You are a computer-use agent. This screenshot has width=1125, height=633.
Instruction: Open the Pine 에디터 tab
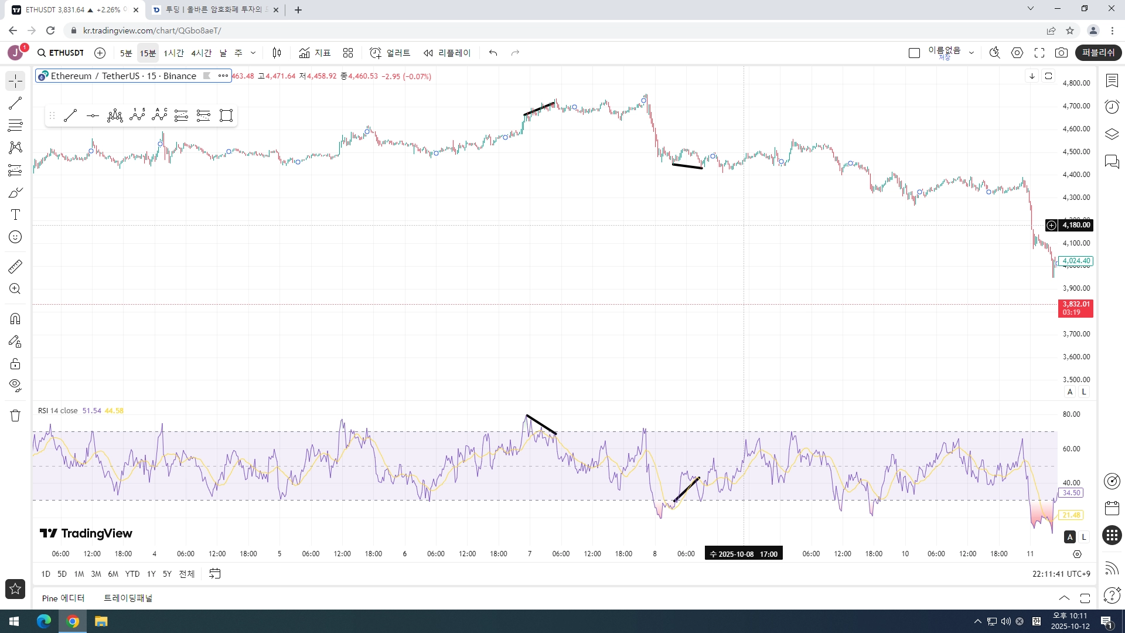[x=63, y=598]
